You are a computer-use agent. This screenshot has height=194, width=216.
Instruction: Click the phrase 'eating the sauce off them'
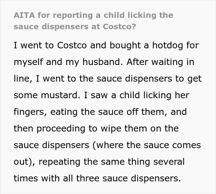click(108, 112)
